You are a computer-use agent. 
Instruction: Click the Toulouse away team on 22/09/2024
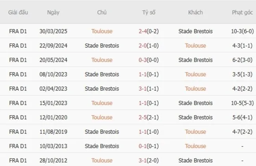195,46
